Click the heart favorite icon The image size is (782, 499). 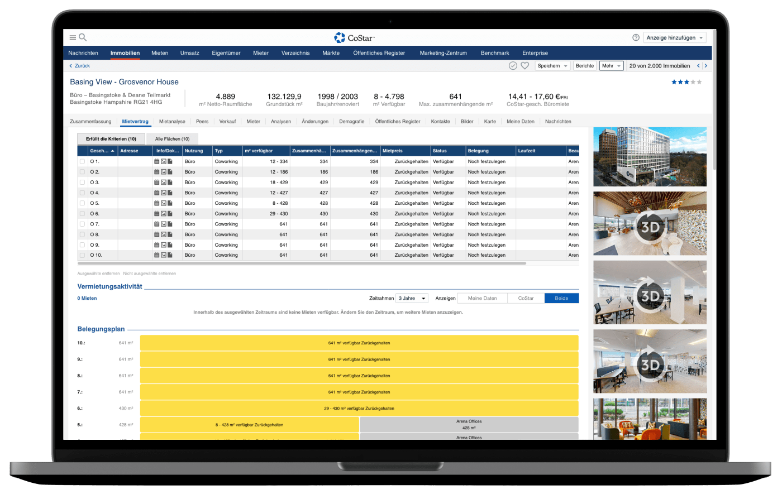coord(524,66)
